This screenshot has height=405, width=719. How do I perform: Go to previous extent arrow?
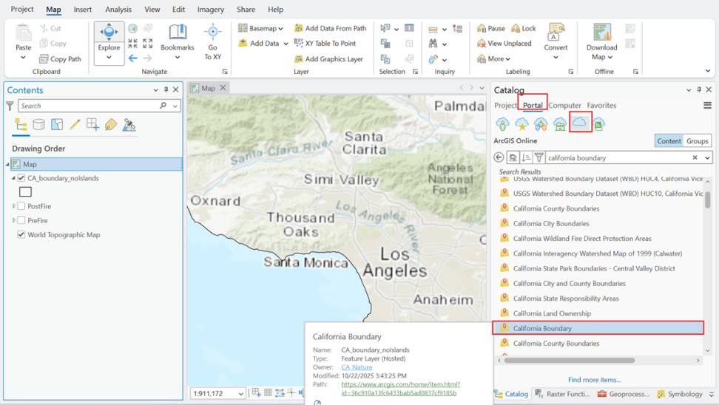click(x=133, y=58)
